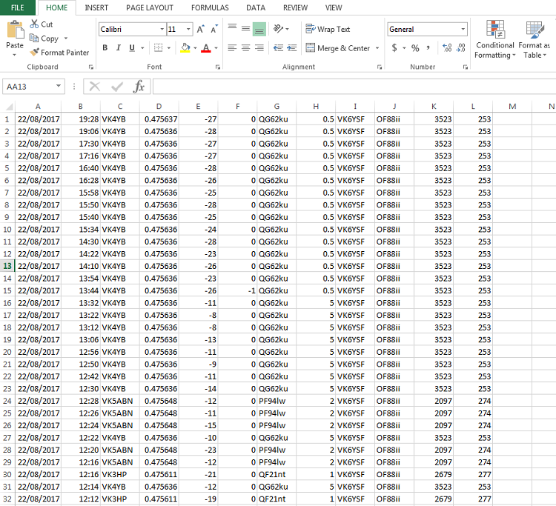Switch to the FORMULAS ribbon tab
The height and width of the screenshot is (506, 556).
point(210,7)
